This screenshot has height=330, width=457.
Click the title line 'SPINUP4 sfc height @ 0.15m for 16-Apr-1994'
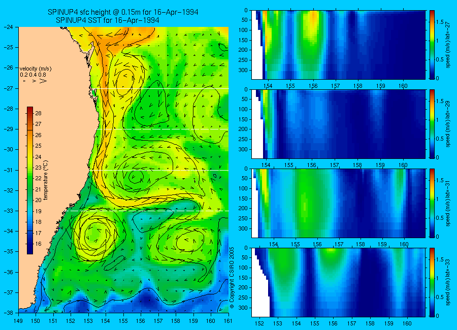point(123,12)
